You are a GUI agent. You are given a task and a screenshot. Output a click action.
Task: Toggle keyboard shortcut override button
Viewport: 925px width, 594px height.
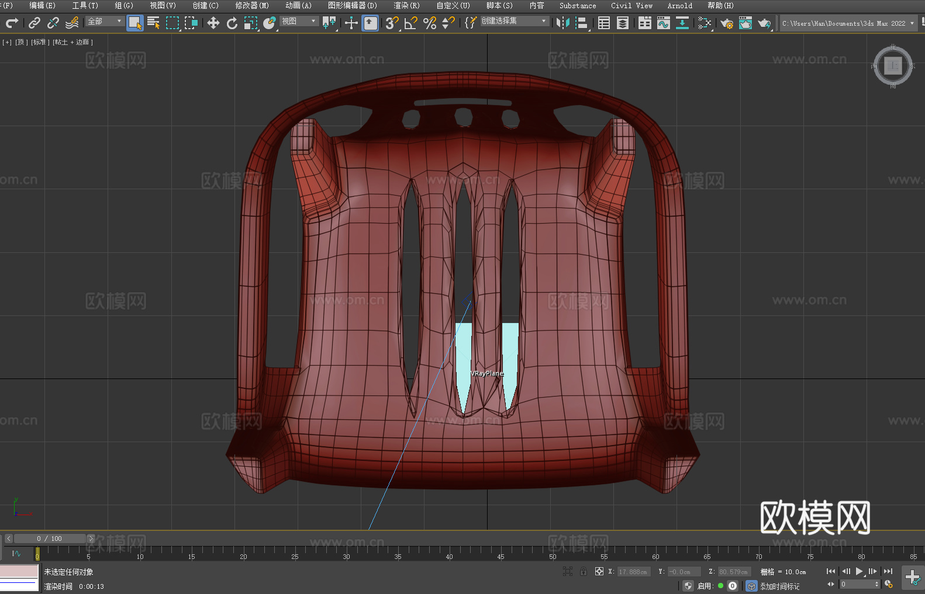click(371, 23)
